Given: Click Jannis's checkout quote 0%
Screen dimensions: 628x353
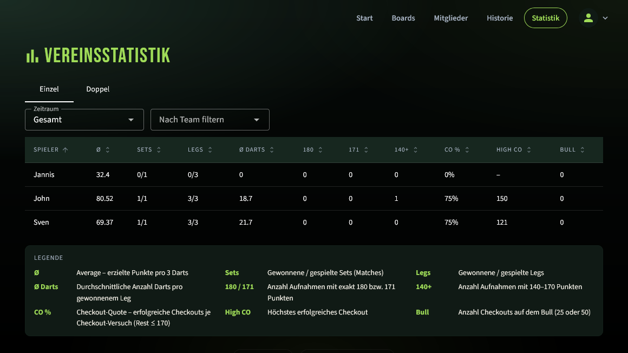Looking at the screenshot, I should click(449, 175).
